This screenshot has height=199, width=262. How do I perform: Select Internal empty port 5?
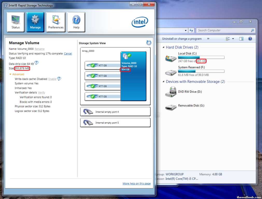click(x=115, y=123)
